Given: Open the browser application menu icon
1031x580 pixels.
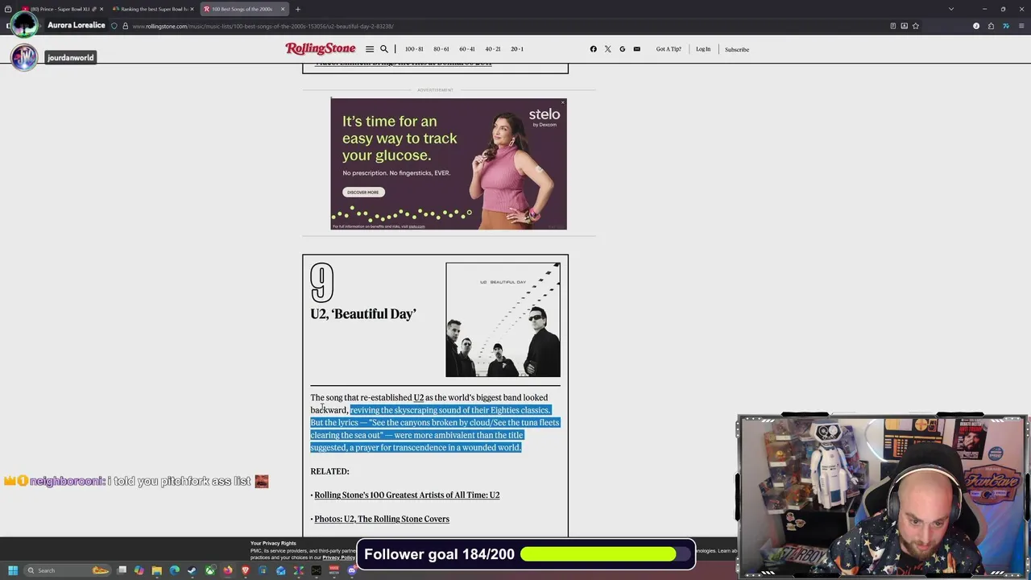Looking at the screenshot, I should pos(1020,26).
